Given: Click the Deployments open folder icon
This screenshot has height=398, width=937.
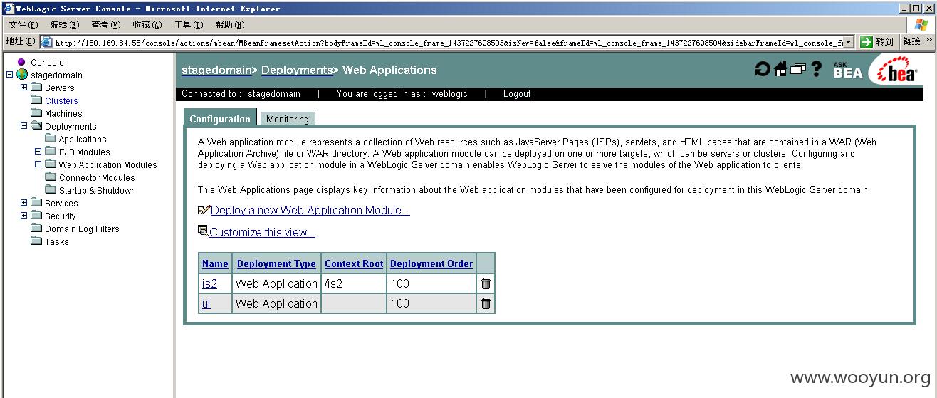Looking at the screenshot, I should (x=36, y=126).
